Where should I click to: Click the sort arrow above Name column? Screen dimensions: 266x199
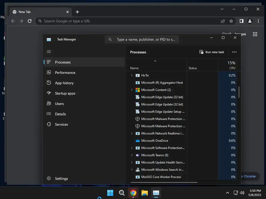155,61
